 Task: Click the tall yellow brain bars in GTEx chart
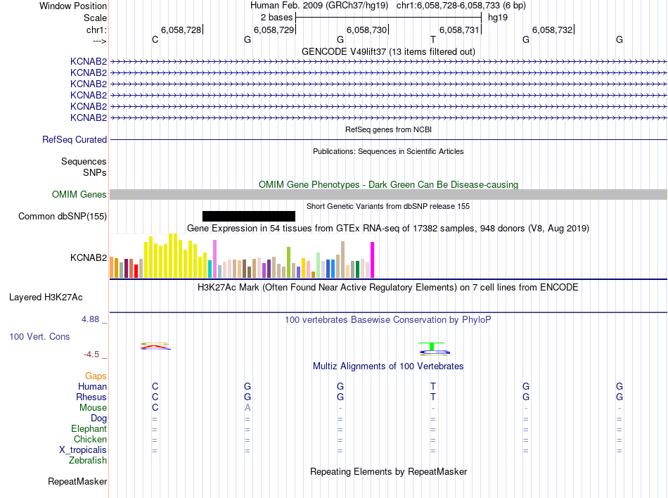pyautogui.click(x=172, y=255)
